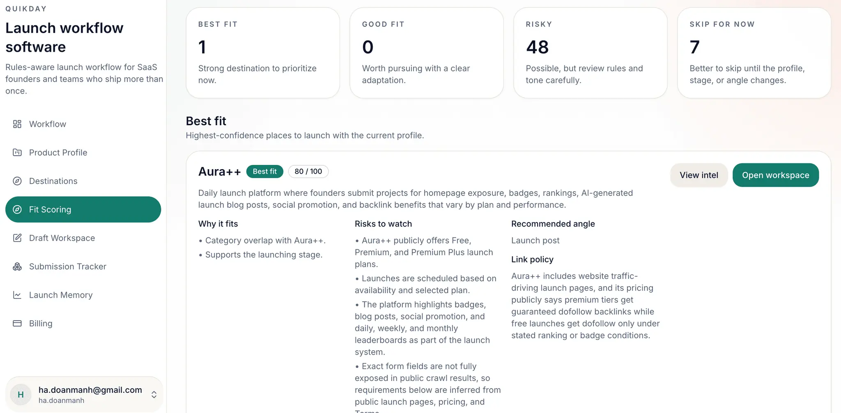Click the Workflow grid icon
The height and width of the screenshot is (413, 841).
click(x=17, y=124)
